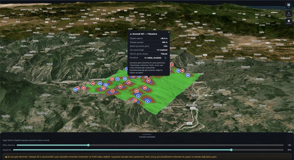Adjust the Saydamlık transparency slider
294x160 pixels.
148,150
